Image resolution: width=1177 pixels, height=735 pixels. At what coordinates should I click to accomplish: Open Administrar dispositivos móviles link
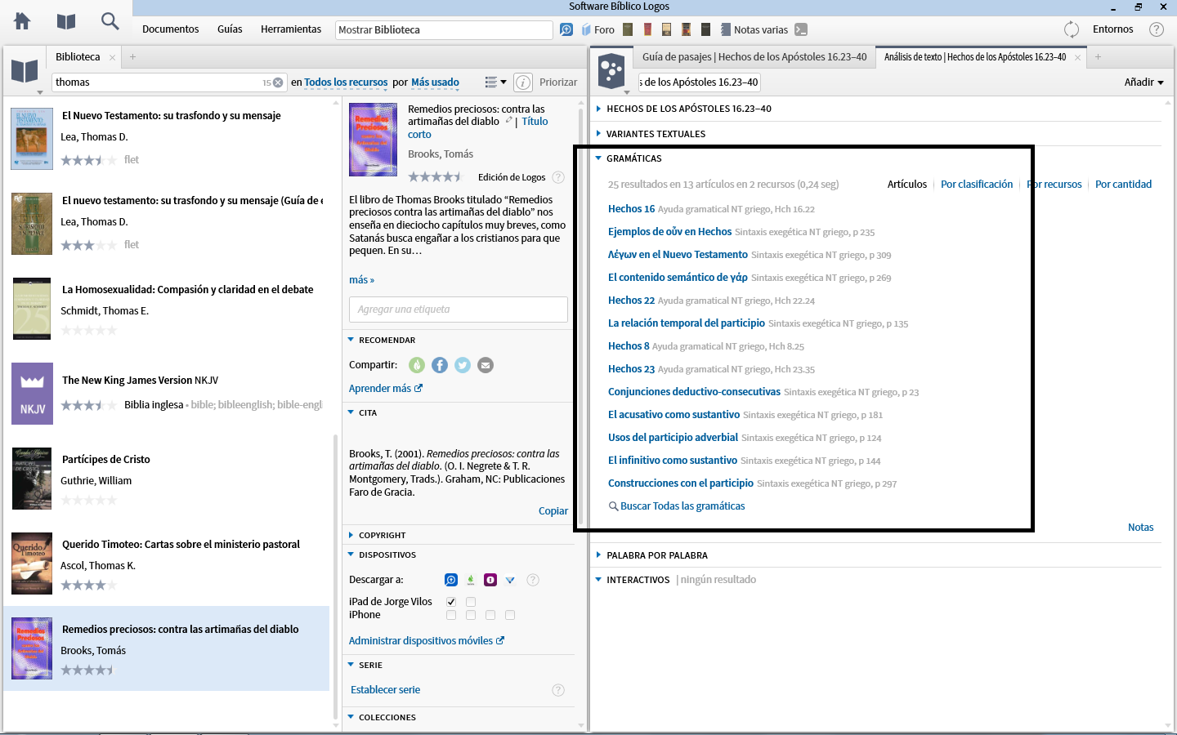point(427,641)
